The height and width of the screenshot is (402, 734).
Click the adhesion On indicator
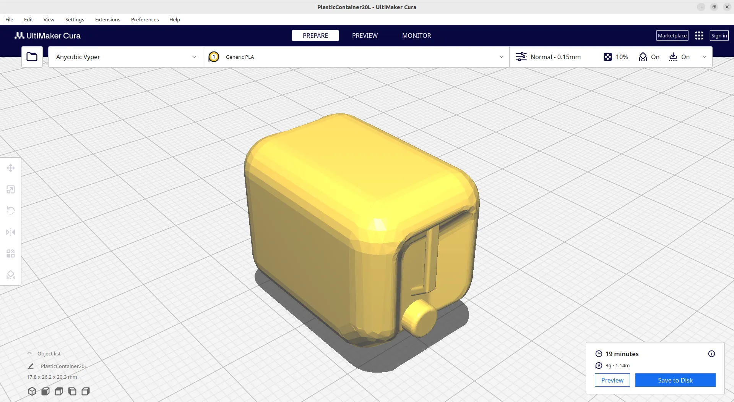click(679, 57)
